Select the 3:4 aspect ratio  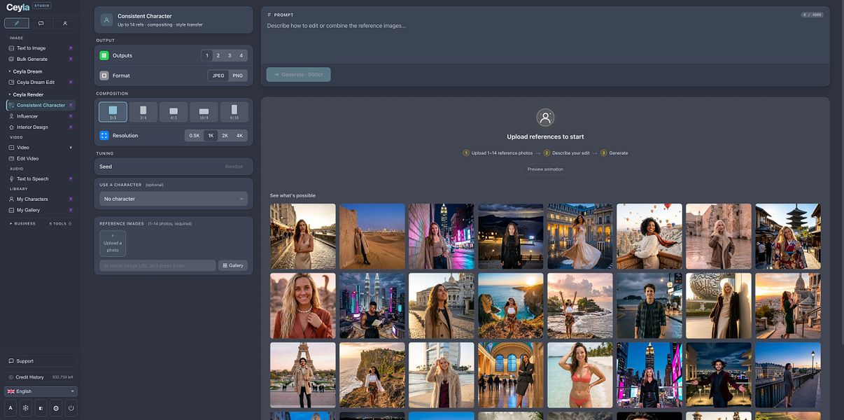point(143,112)
